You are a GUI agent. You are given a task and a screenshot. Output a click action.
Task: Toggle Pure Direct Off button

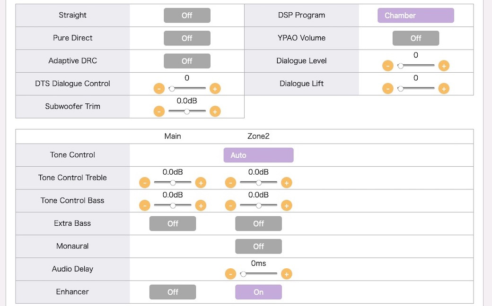[187, 38]
